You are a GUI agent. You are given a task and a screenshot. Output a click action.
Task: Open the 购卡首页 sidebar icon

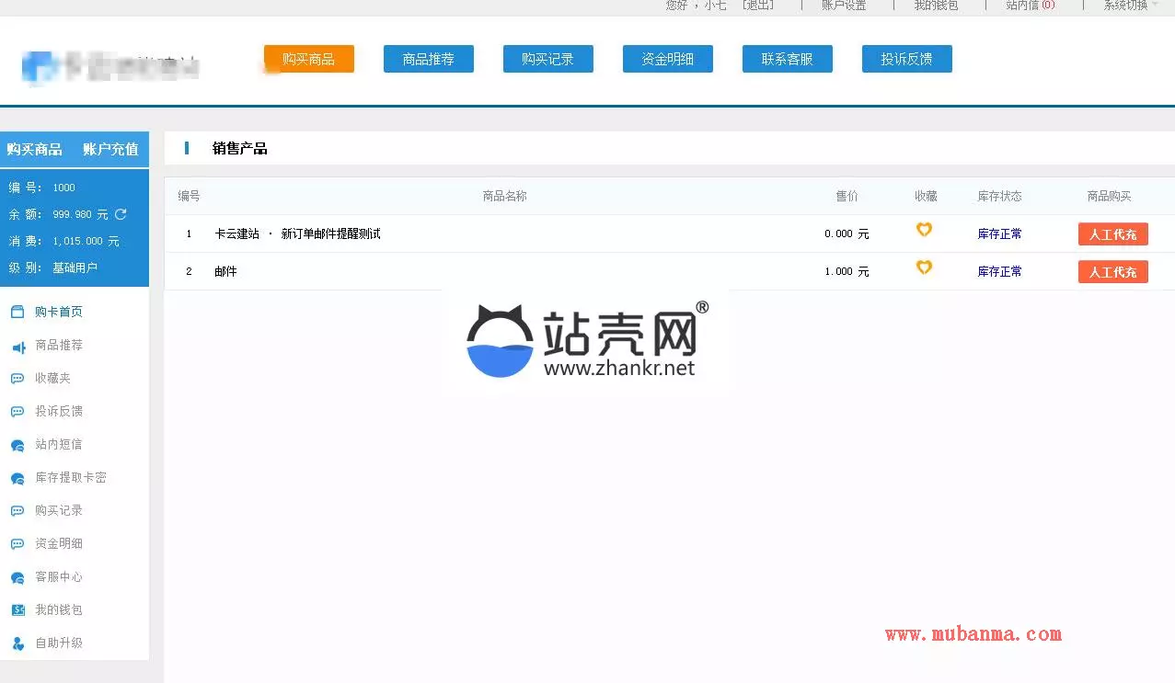[x=17, y=312]
